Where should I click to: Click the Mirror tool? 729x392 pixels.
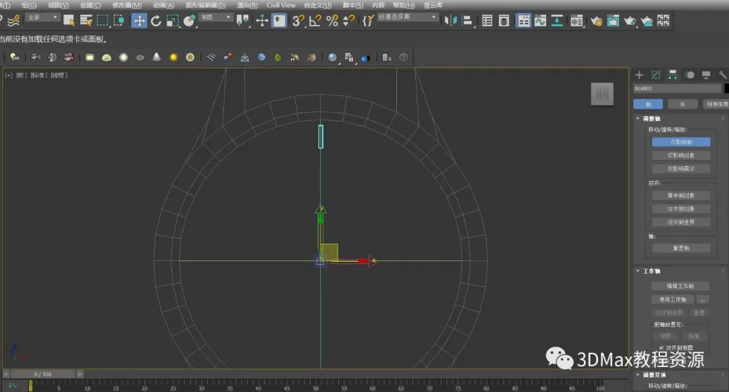(x=450, y=20)
